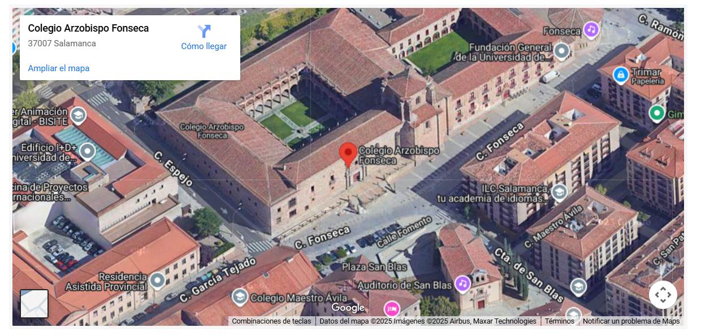Click the Cómo llegar directions icon

coord(204,32)
